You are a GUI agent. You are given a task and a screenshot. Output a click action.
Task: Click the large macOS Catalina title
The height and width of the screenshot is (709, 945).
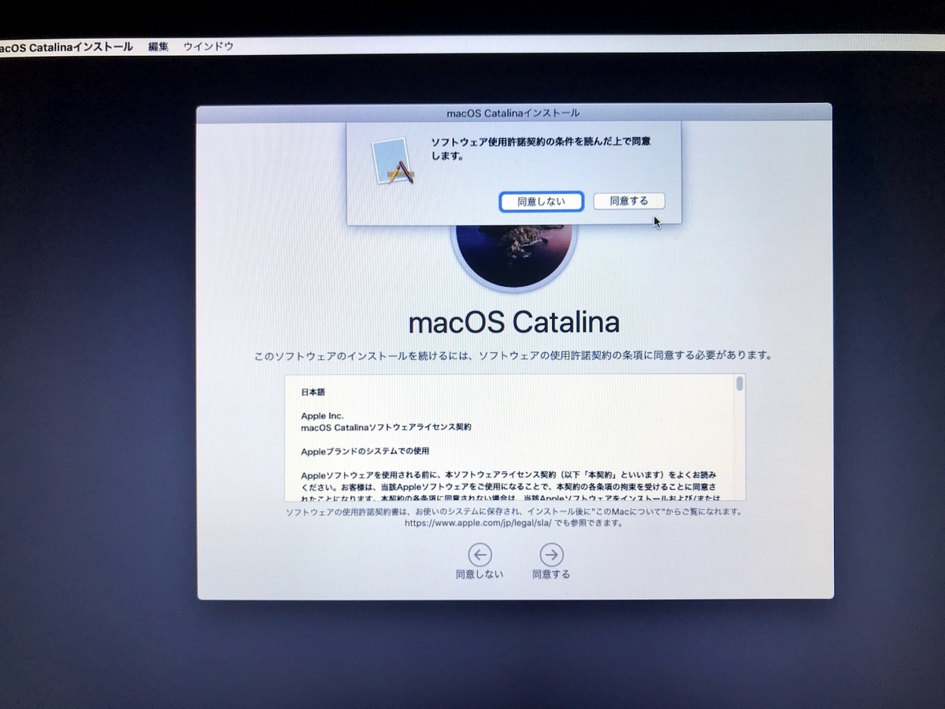[x=514, y=322]
